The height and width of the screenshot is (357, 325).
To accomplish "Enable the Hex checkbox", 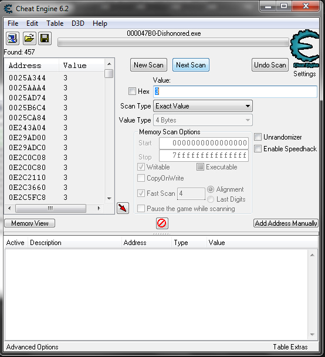I will 132,91.
